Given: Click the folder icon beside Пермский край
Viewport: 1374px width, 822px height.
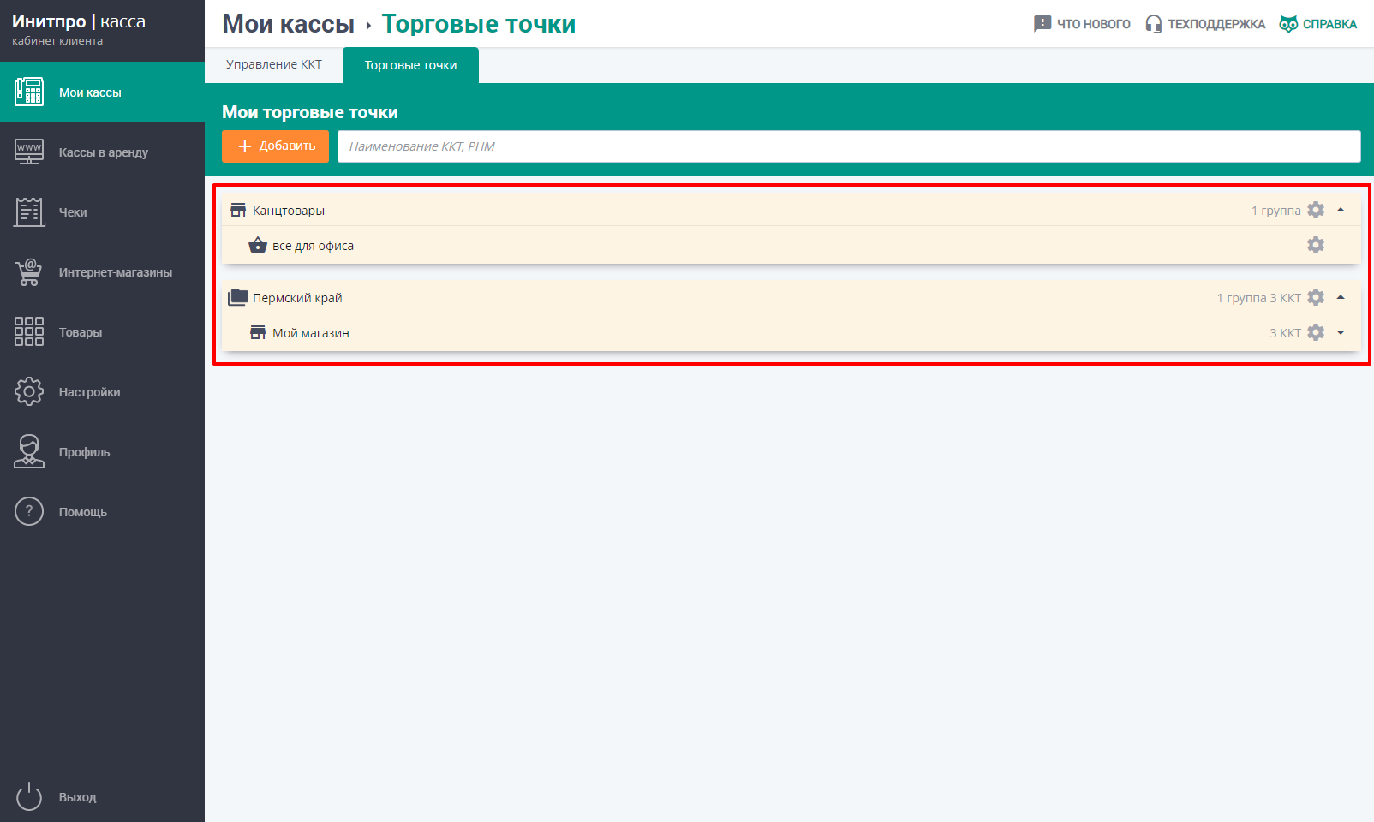Looking at the screenshot, I should pos(238,297).
